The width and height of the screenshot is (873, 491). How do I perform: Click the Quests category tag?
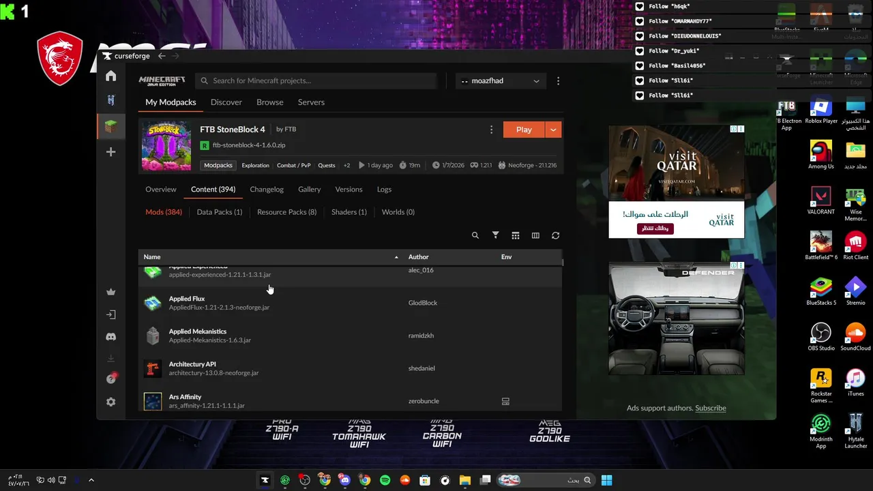(327, 165)
